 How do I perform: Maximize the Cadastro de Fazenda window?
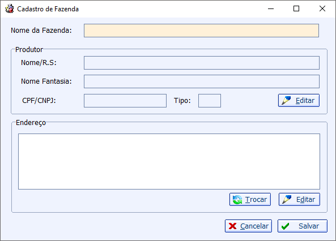tap(296, 9)
